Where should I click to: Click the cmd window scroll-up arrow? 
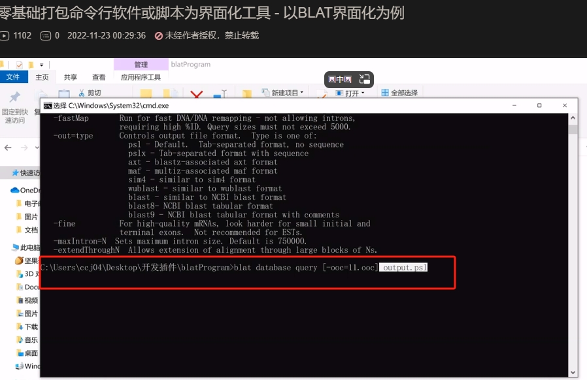click(x=573, y=118)
